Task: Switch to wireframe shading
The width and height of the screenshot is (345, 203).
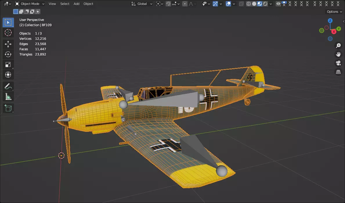Action: pyautogui.click(x=249, y=4)
